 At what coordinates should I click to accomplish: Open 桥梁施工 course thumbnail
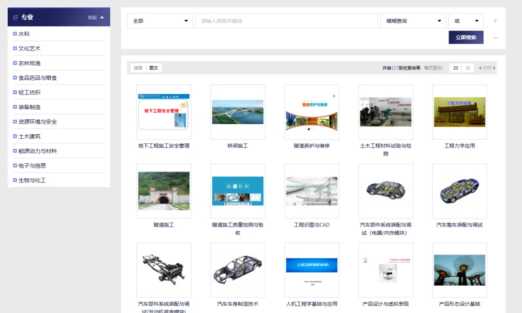tap(238, 112)
